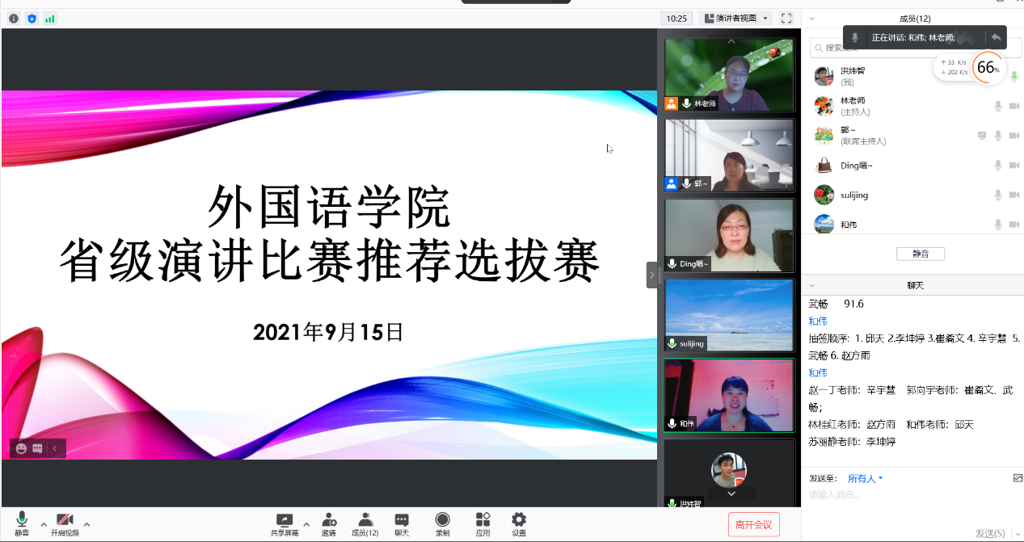
Task: Click the blue security shield icon
Action: (x=32, y=19)
